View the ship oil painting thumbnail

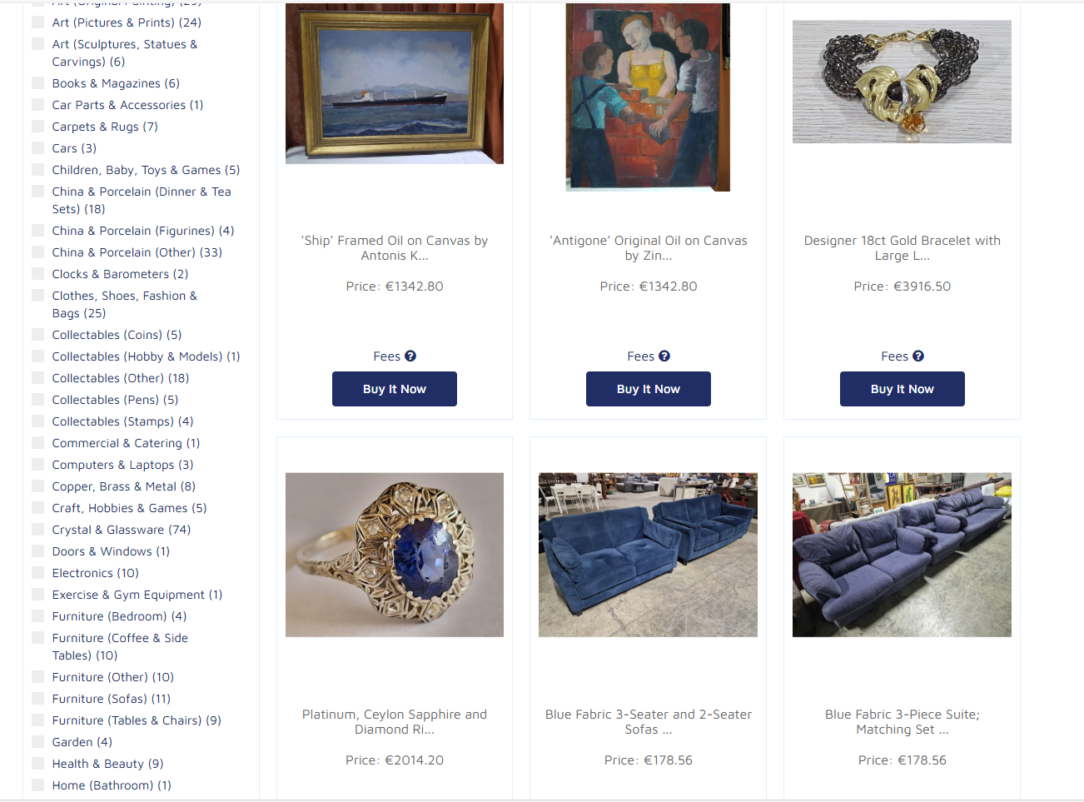click(395, 83)
